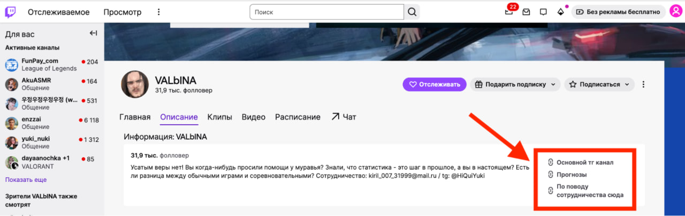Click the search magnifier button
Screen dimensions: 685x216
(412, 12)
